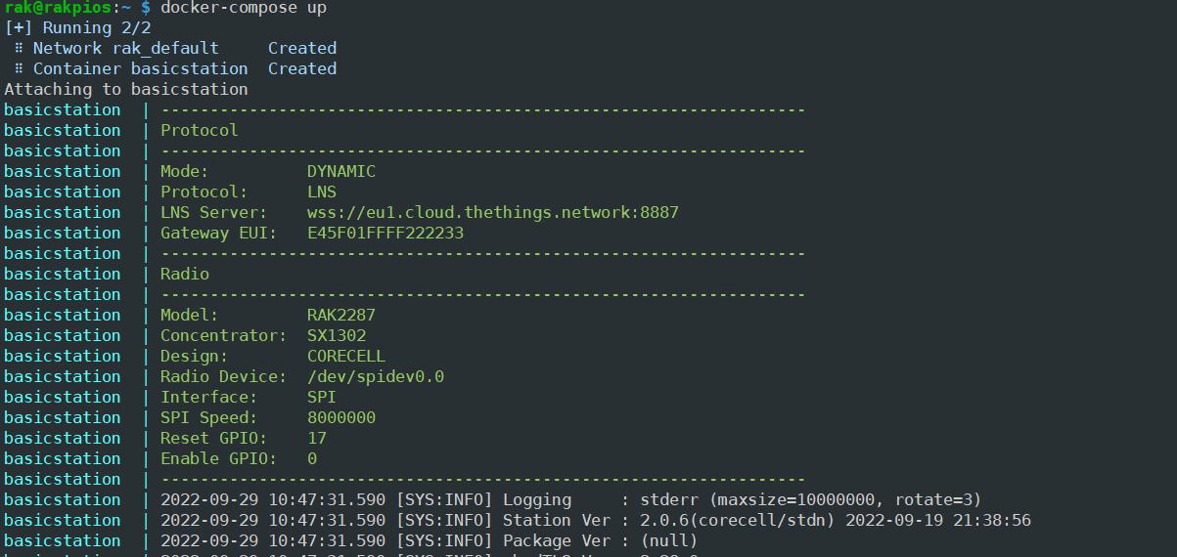Click the /dev/spidev0.0 device path
Image resolution: width=1177 pixels, height=557 pixels.
point(375,376)
